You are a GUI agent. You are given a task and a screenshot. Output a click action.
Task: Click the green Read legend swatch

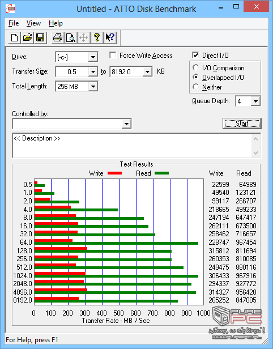click(162, 173)
